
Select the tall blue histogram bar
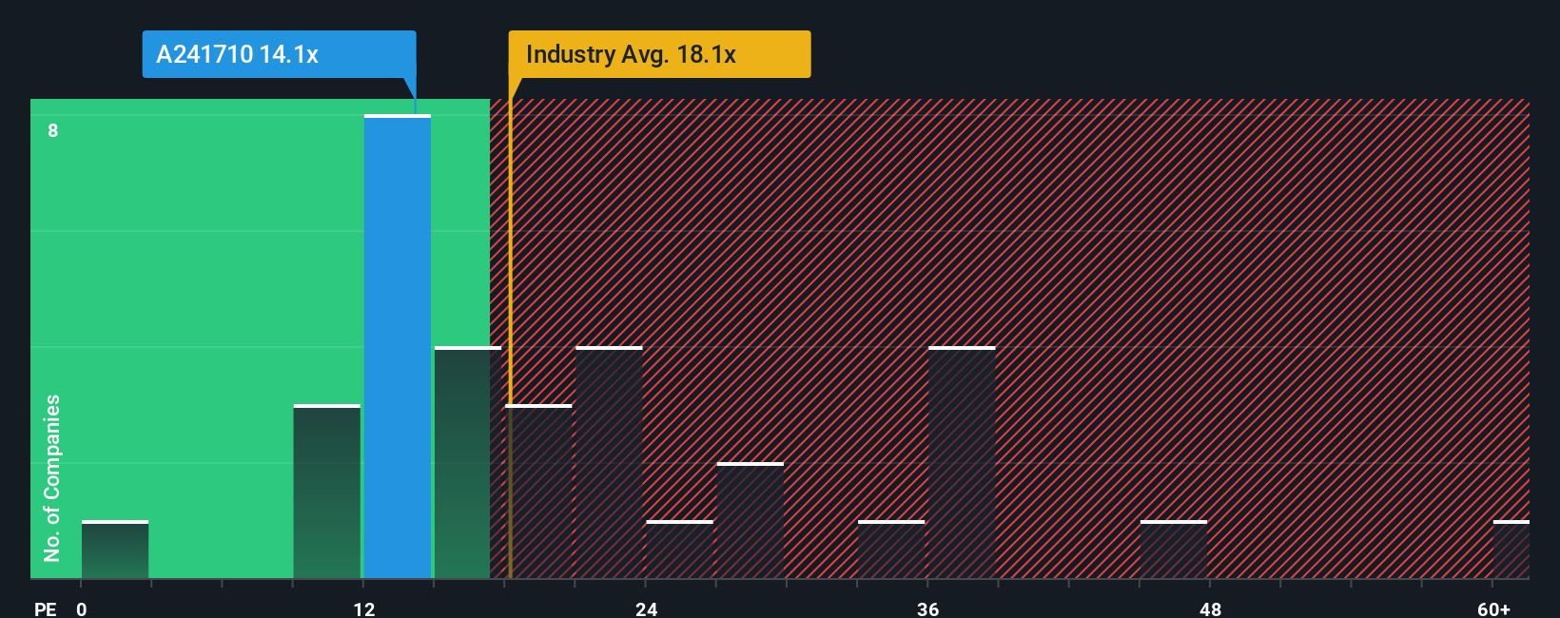[398, 347]
